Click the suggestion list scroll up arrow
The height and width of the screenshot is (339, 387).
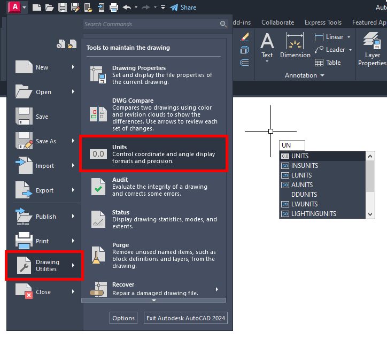coord(370,156)
